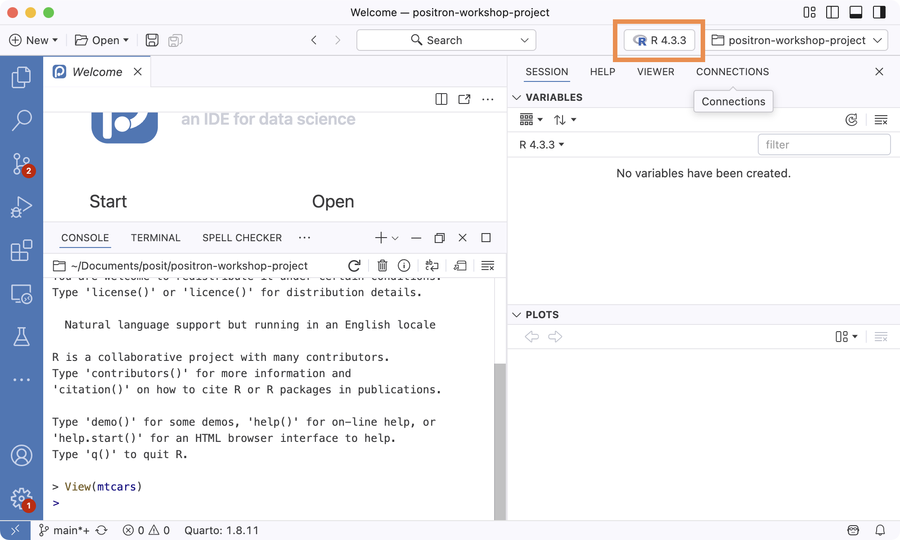Switch to the VIEWER tab

tap(656, 72)
